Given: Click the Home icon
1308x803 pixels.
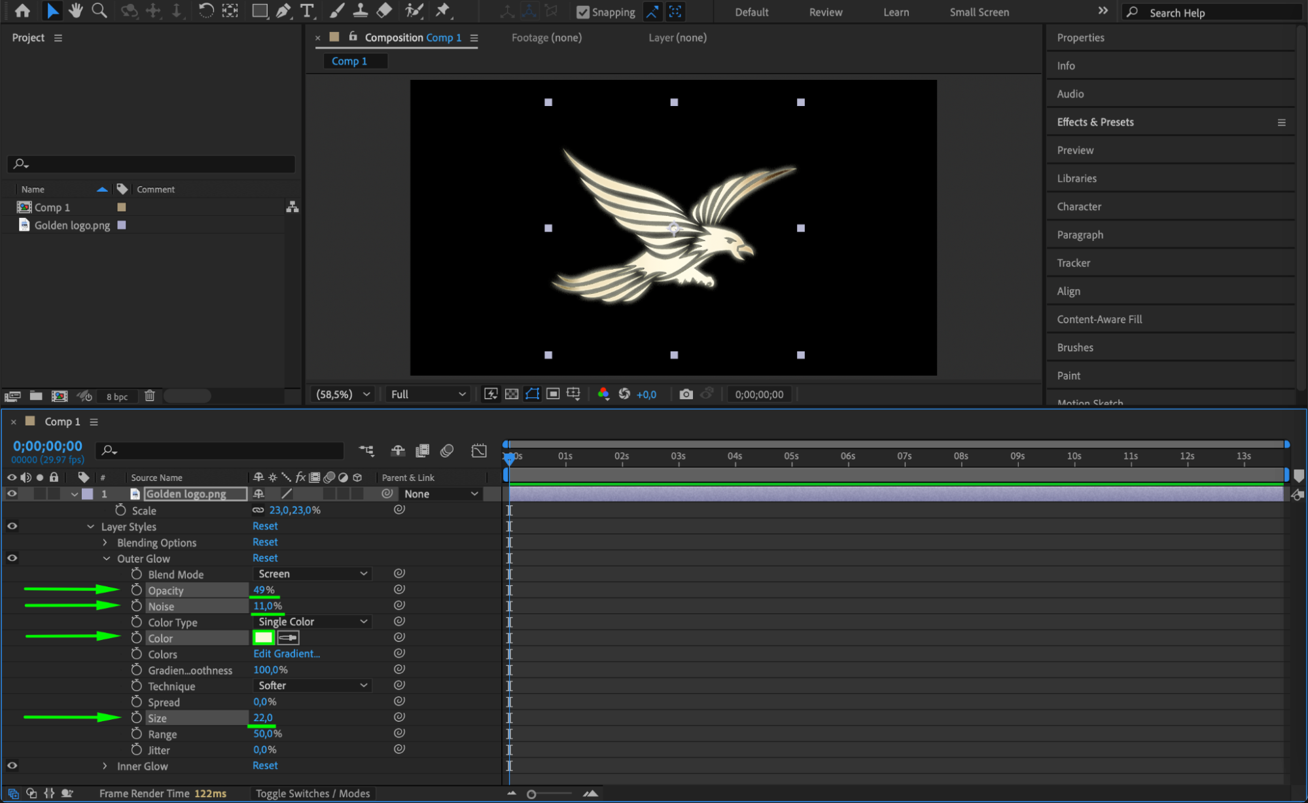Looking at the screenshot, I should point(22,10).
